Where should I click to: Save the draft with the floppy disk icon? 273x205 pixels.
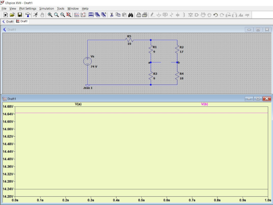19,15
